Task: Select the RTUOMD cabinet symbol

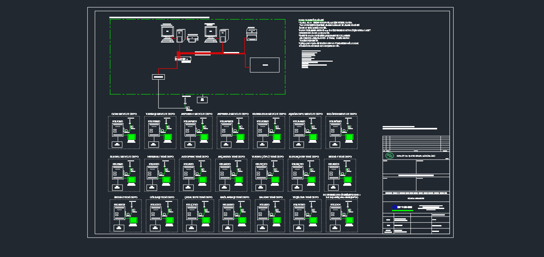Action: point(117,130)
